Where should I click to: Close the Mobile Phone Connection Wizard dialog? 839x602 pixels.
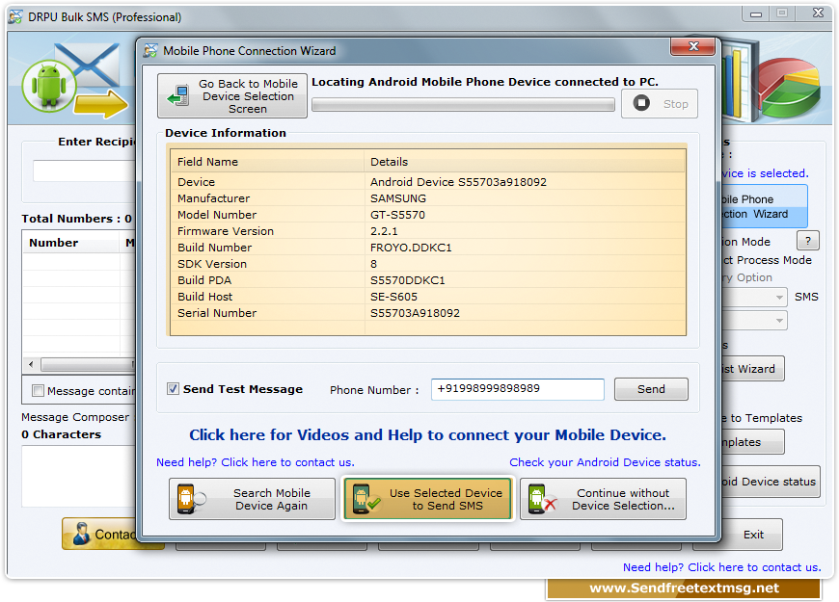pos(693,46)
